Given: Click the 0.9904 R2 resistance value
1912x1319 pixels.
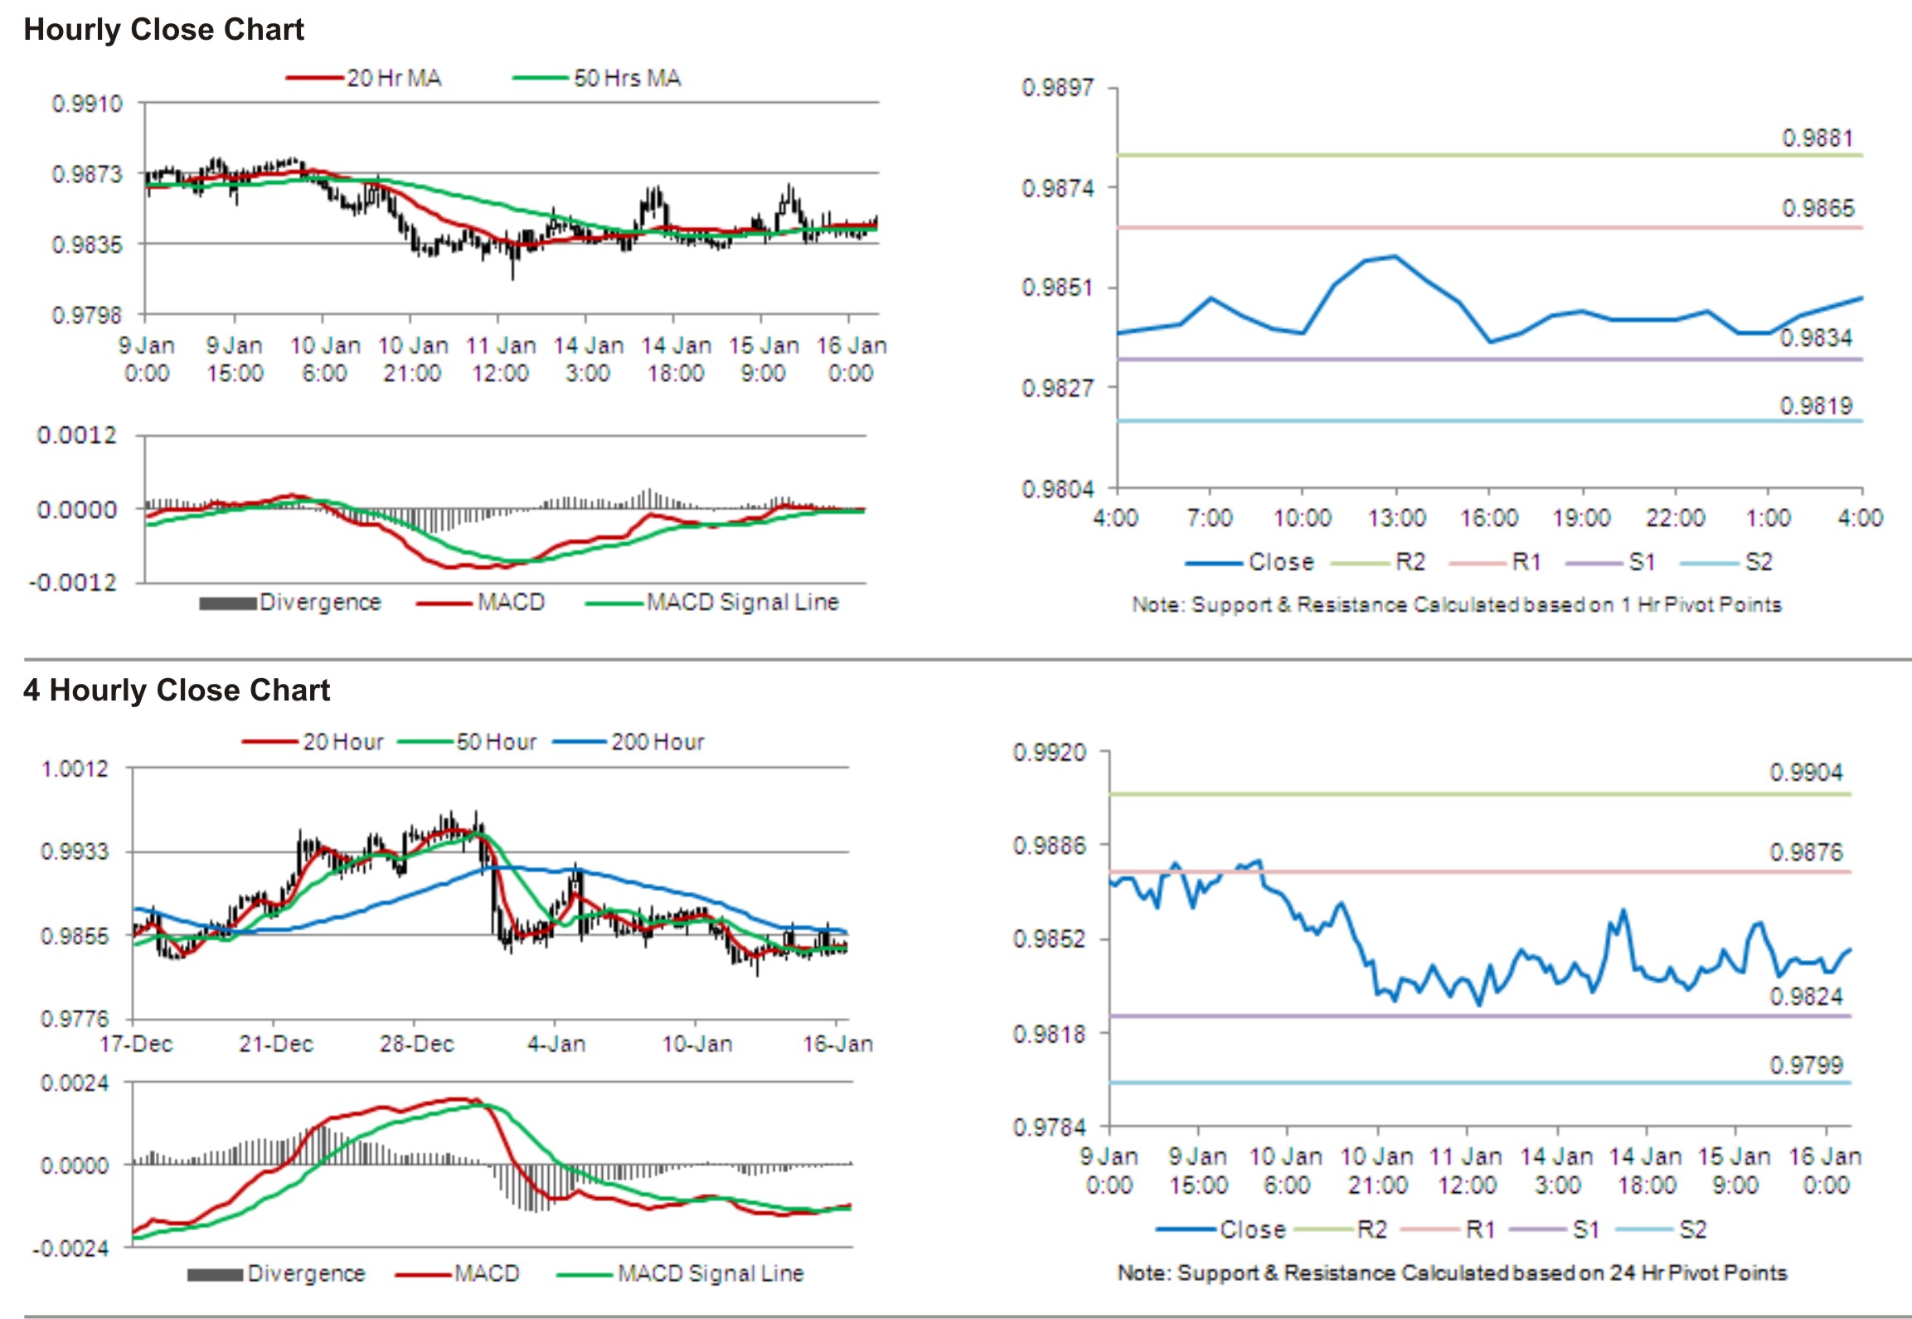Looking at the screenshot, I should coord(1806,773).
